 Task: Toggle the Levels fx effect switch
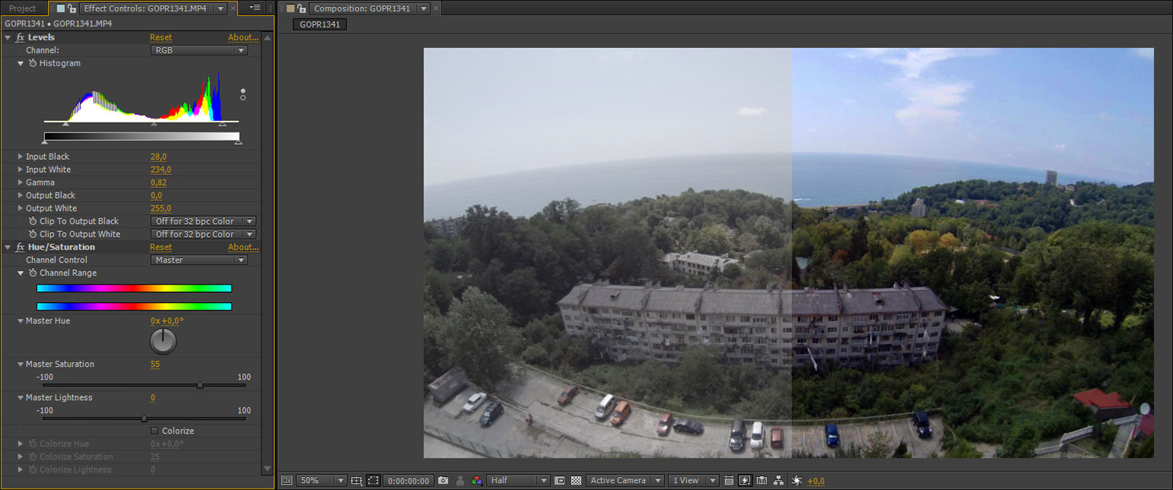(21, 37)
